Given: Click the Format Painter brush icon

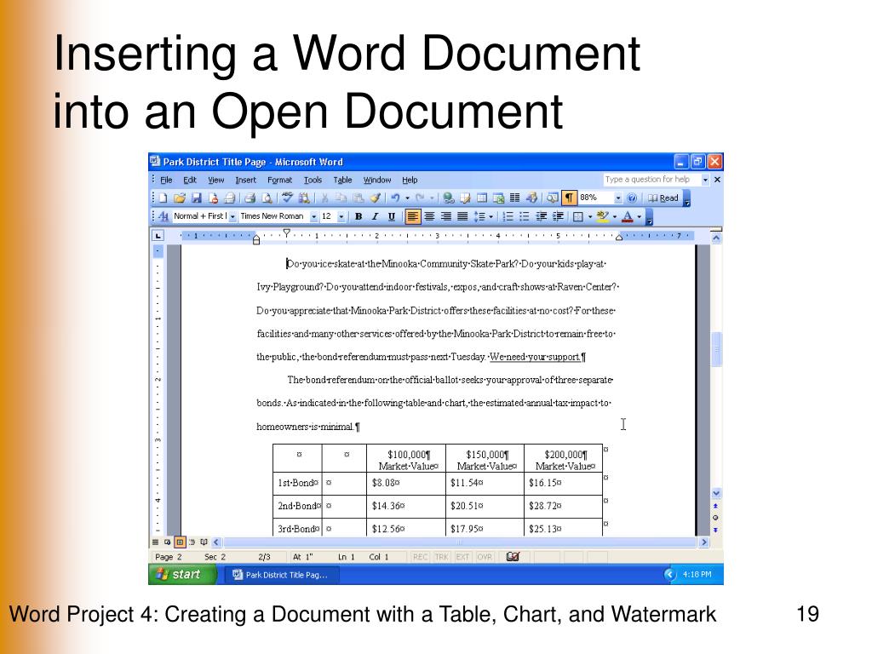Looking at the screenshot, I should [376, 198].
